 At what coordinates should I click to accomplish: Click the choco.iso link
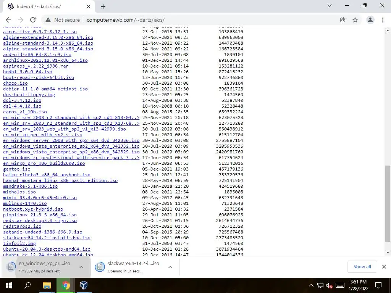point(15,83)
